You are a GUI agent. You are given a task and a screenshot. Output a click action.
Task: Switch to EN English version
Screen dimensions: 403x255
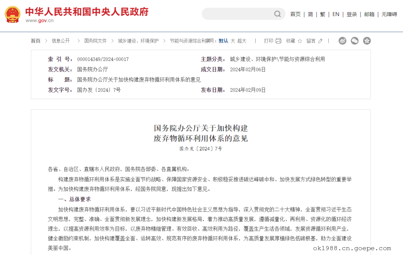[336, 14]
